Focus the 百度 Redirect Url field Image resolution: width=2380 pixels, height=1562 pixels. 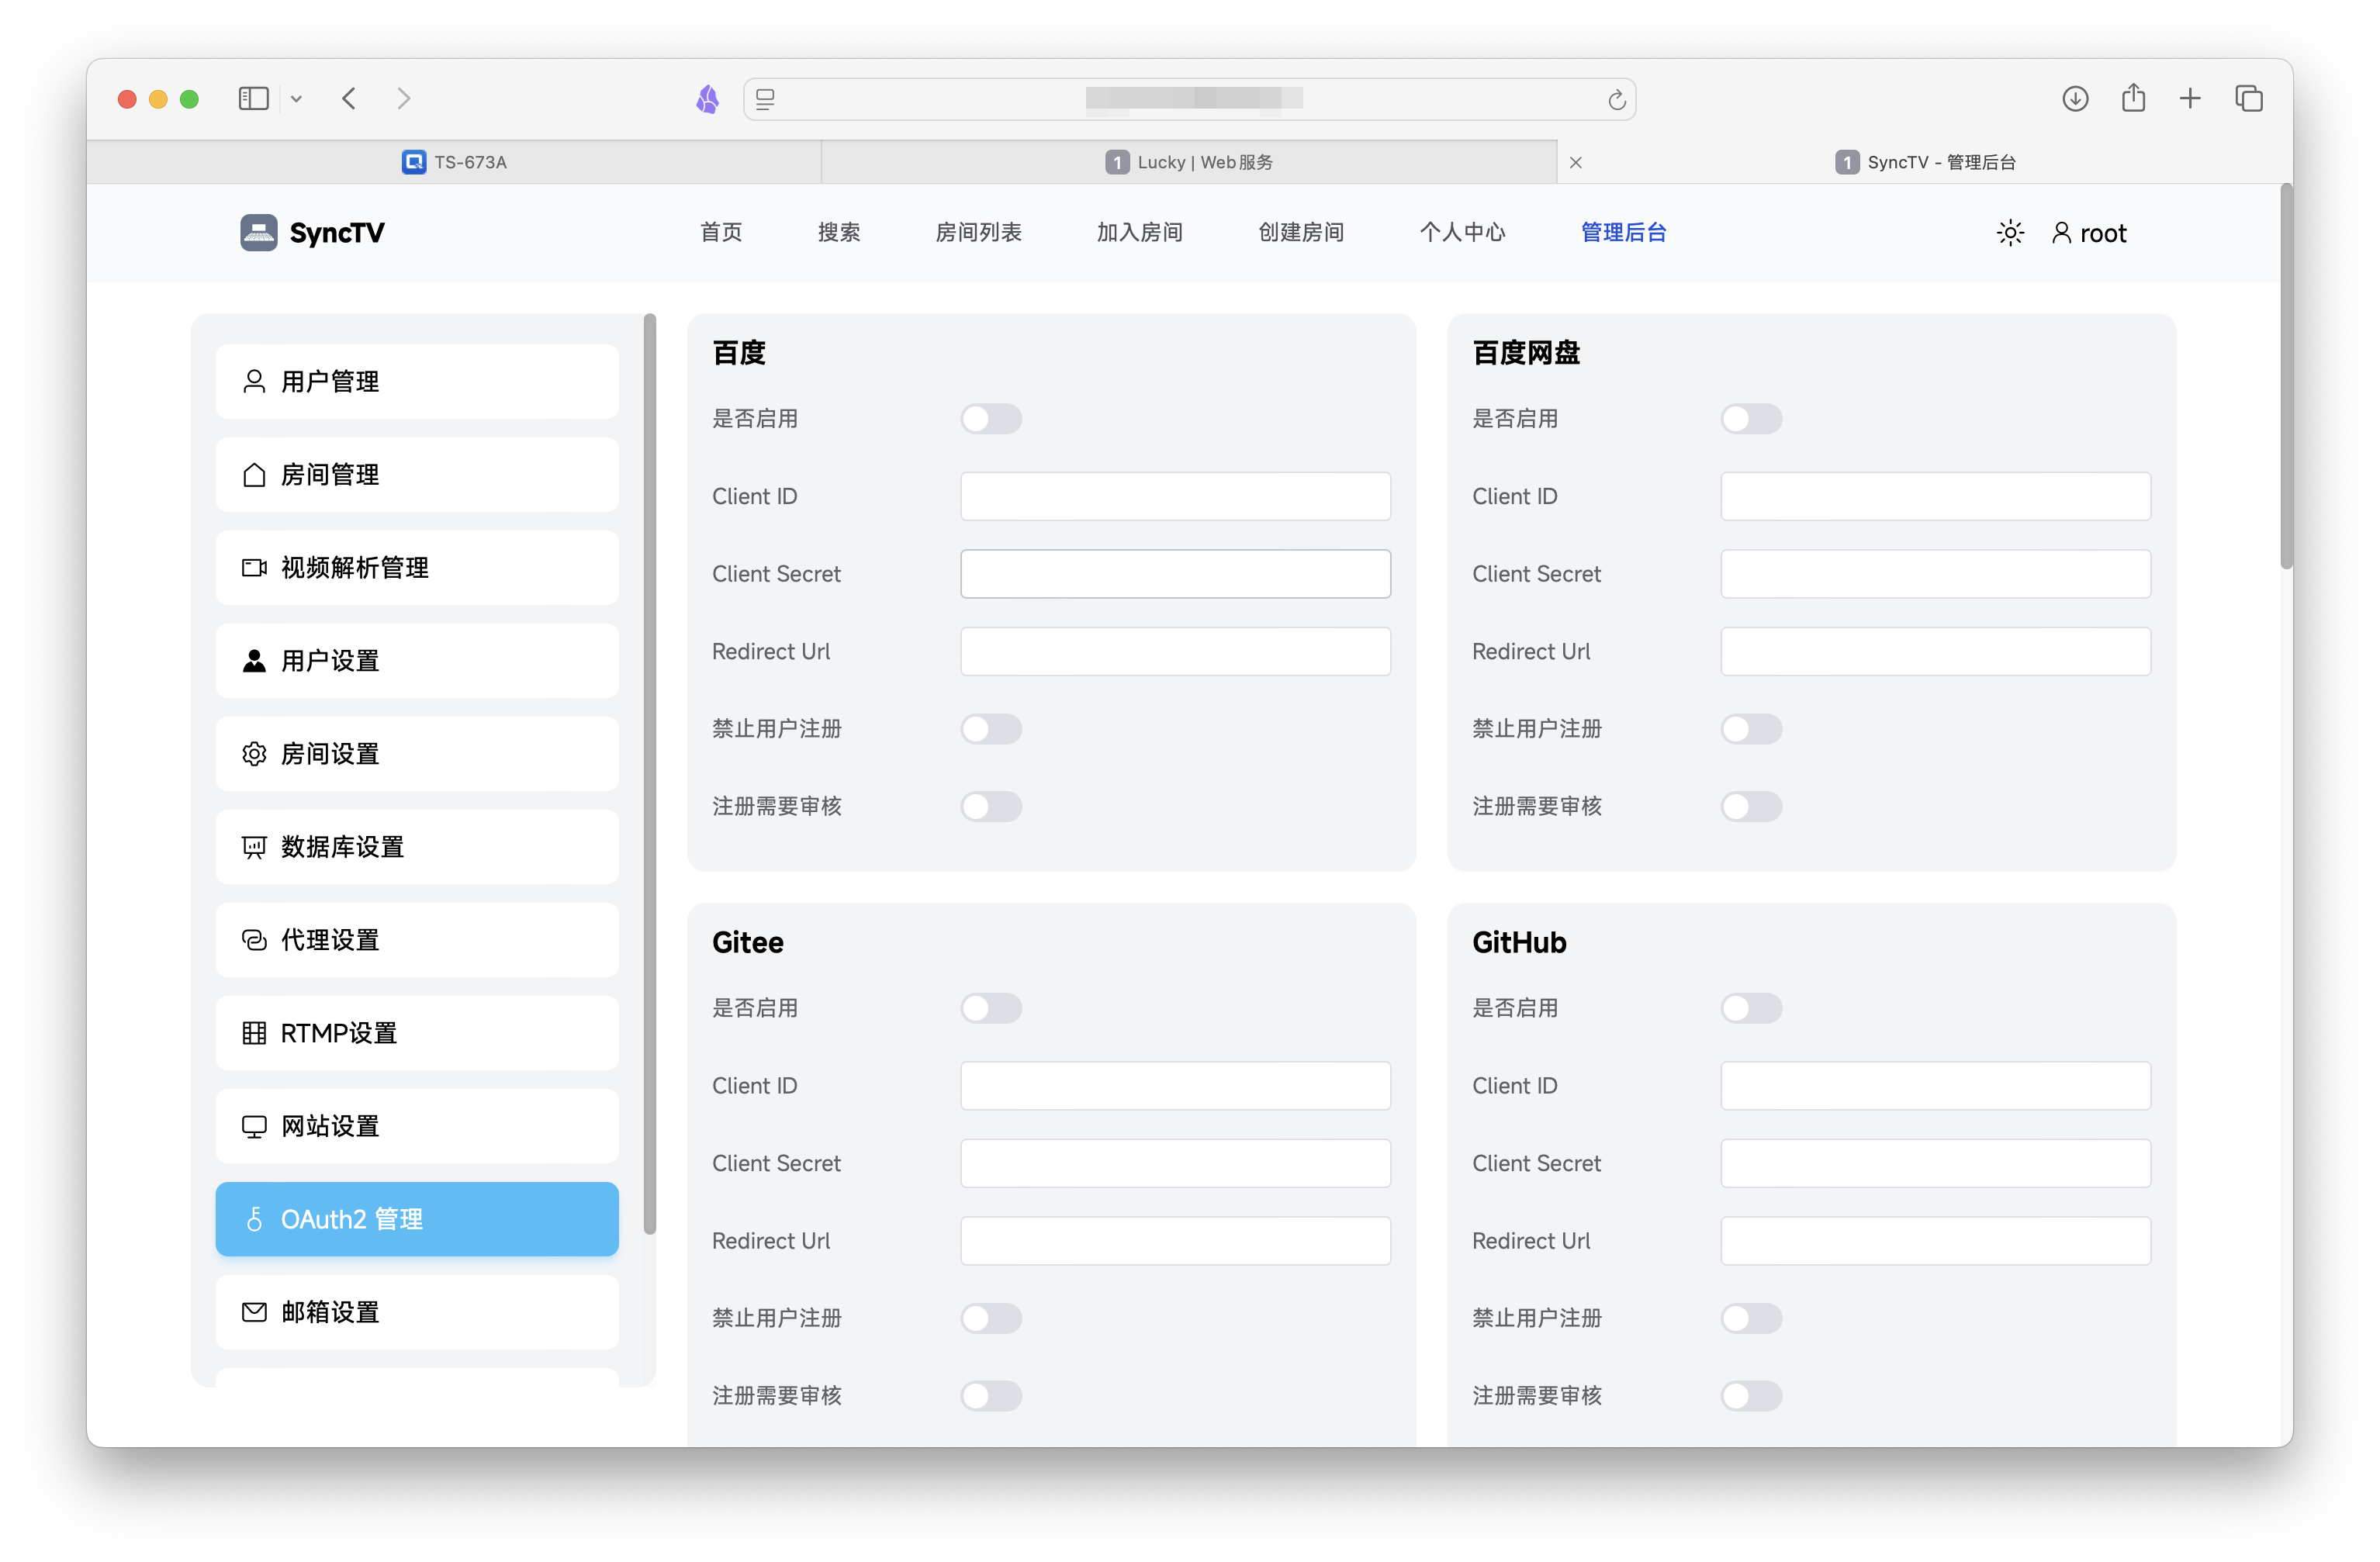pyautogui.click(x=1175, y=651)
